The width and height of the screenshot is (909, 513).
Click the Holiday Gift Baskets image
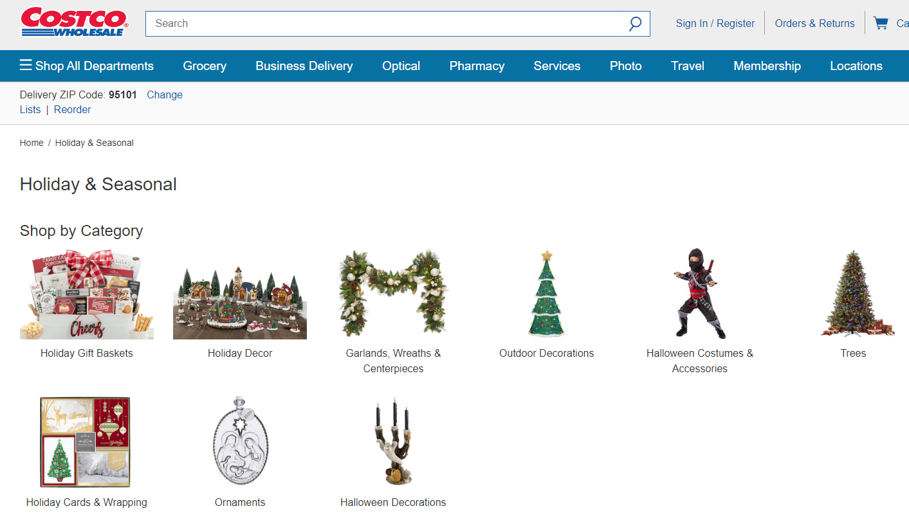pyautogui.click(x=87, y=294)
